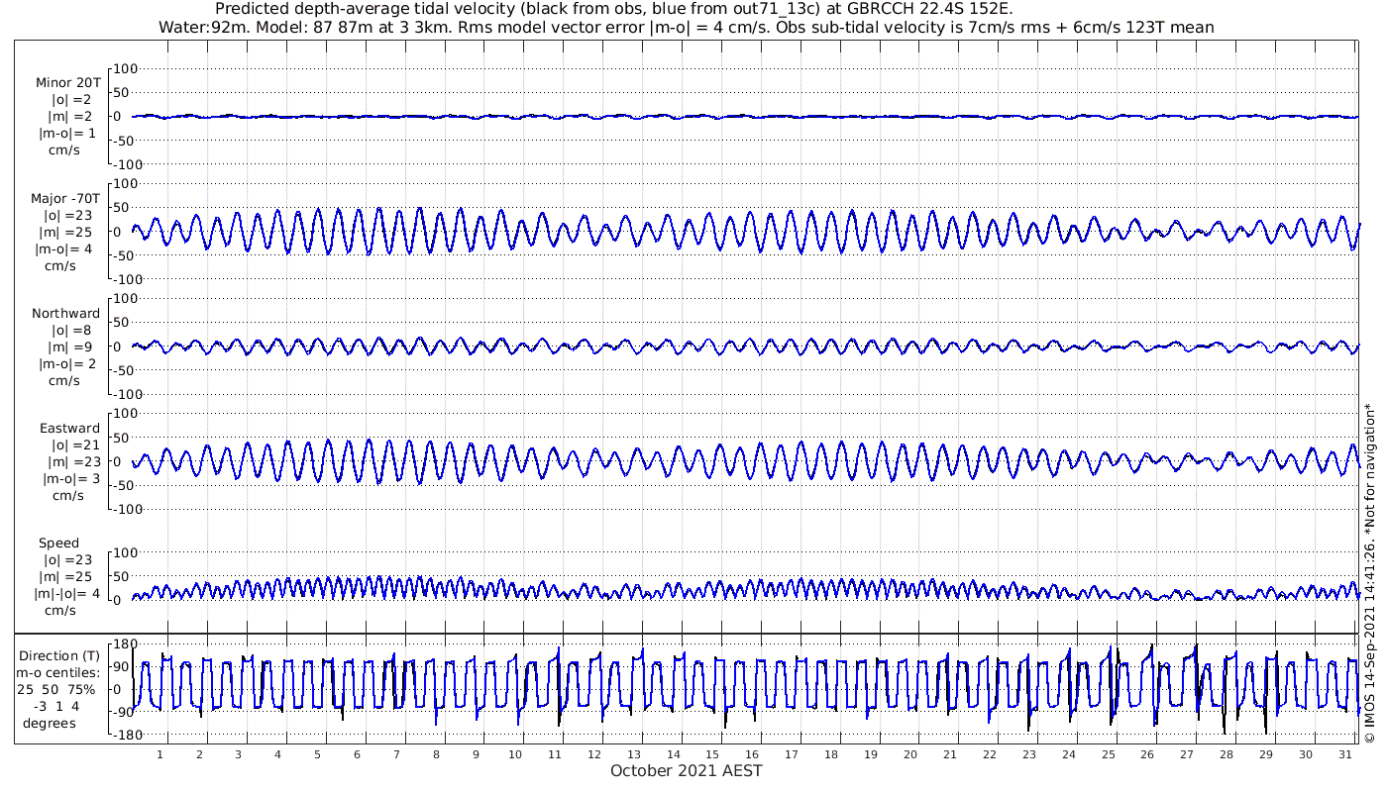Select the 'Eastward' panel label
Image resolution: width=1387 pixels, height=792 pixels.
69,429
